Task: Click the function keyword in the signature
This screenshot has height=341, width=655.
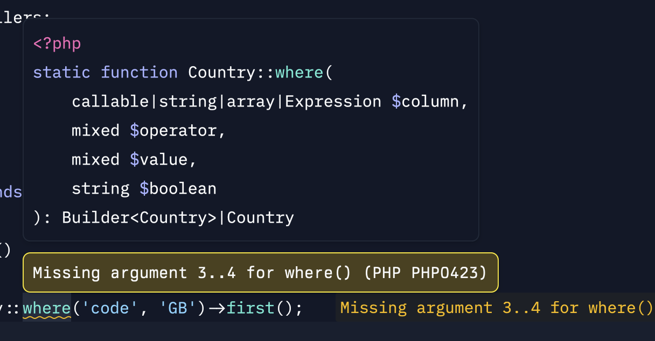Action: [x=139, y=73]
